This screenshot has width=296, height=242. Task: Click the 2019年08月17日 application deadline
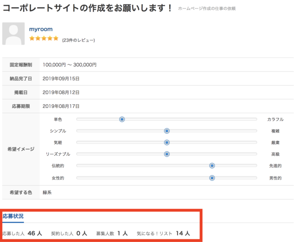click(x=61, y=106)
